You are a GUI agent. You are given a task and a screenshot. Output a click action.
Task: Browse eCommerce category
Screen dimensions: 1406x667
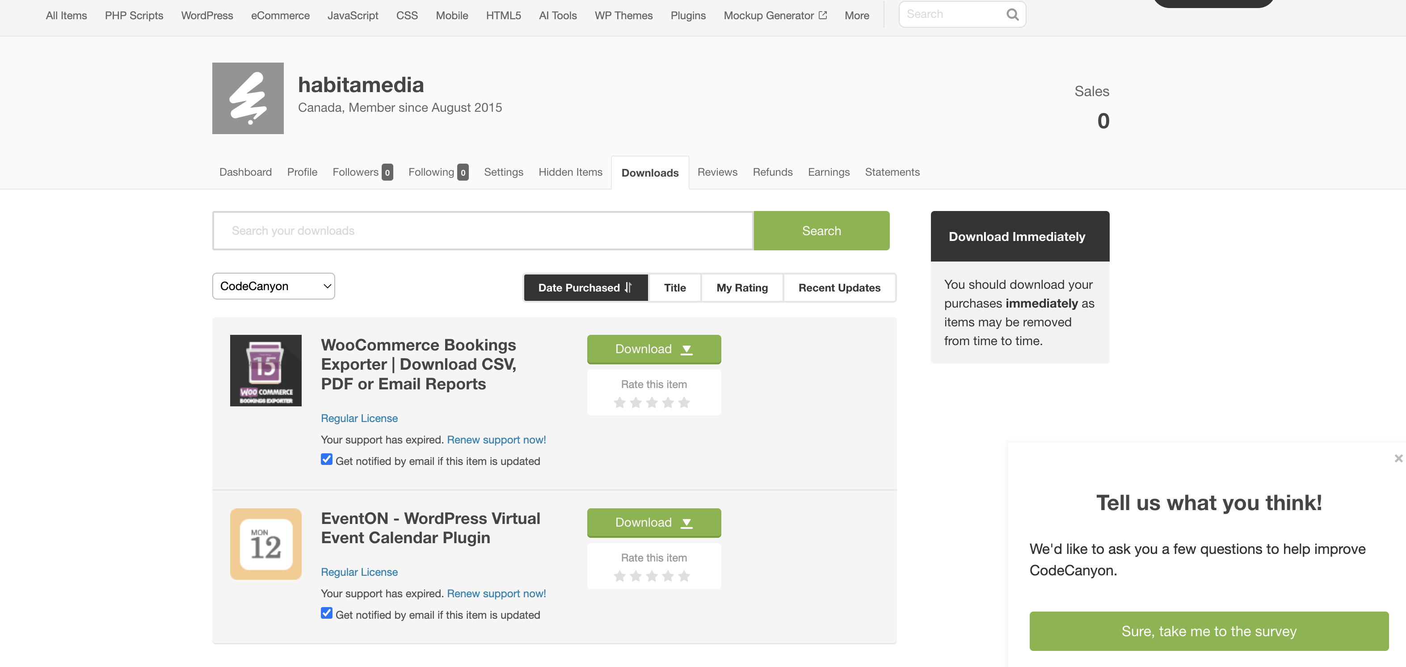(x=281, y=15)
